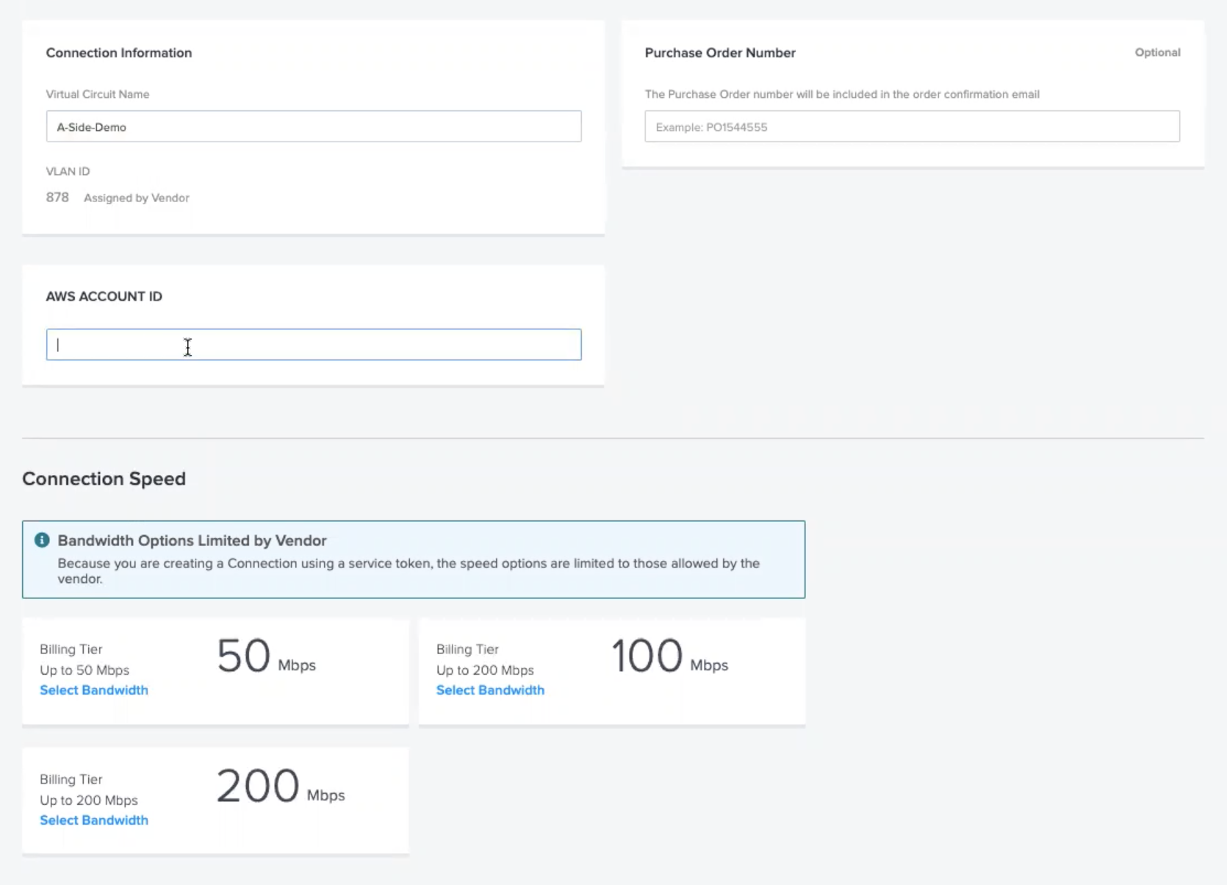This screenshot has width=1227, height=885.
Task: Click the large 200 Mbps speed value
Action: coord(257,787)
